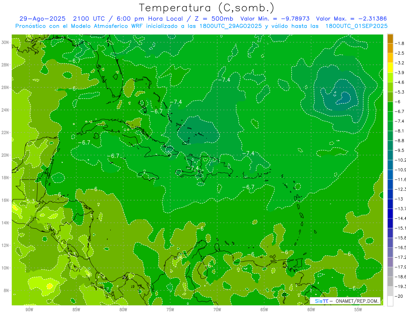406x314 pixels.
Task: Pick the deep blue swatch between -13.7 and -14.4
Action: click(390, 213)
